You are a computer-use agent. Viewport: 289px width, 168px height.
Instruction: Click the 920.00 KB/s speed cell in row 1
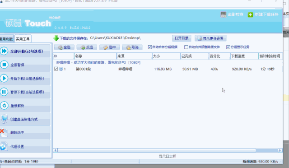(x=242, y=69)
